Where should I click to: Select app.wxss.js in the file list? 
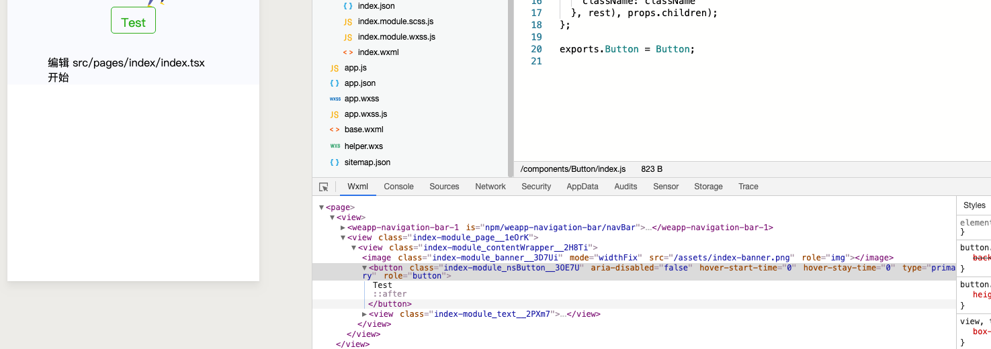[365, 114]
